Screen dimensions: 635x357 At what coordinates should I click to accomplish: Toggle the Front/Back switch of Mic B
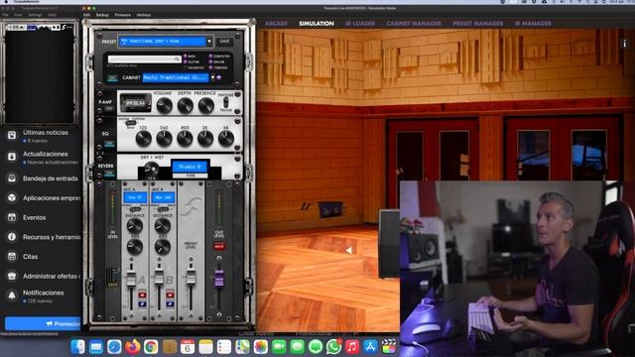click(163, 209)
